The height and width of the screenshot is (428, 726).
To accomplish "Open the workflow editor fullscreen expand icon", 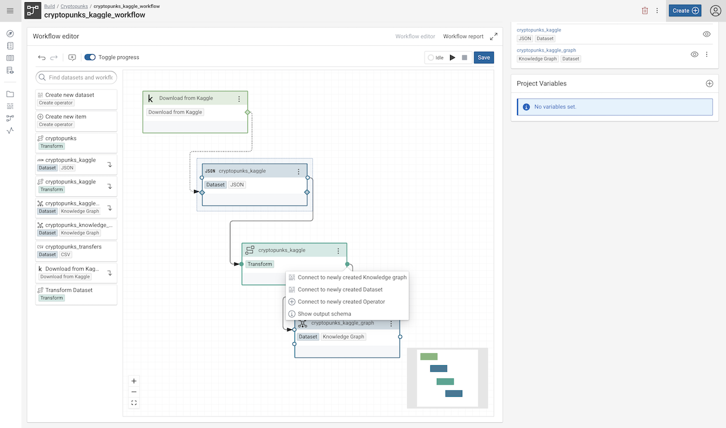I will pos(494,36).
